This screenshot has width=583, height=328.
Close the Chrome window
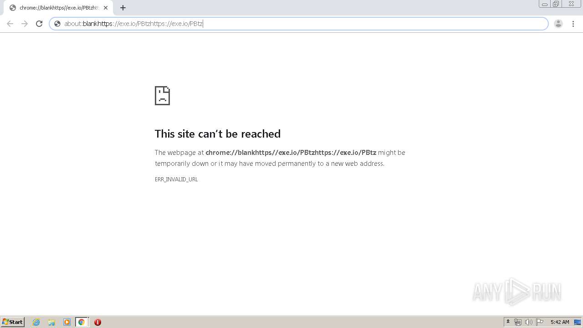(x=571, y=4)
